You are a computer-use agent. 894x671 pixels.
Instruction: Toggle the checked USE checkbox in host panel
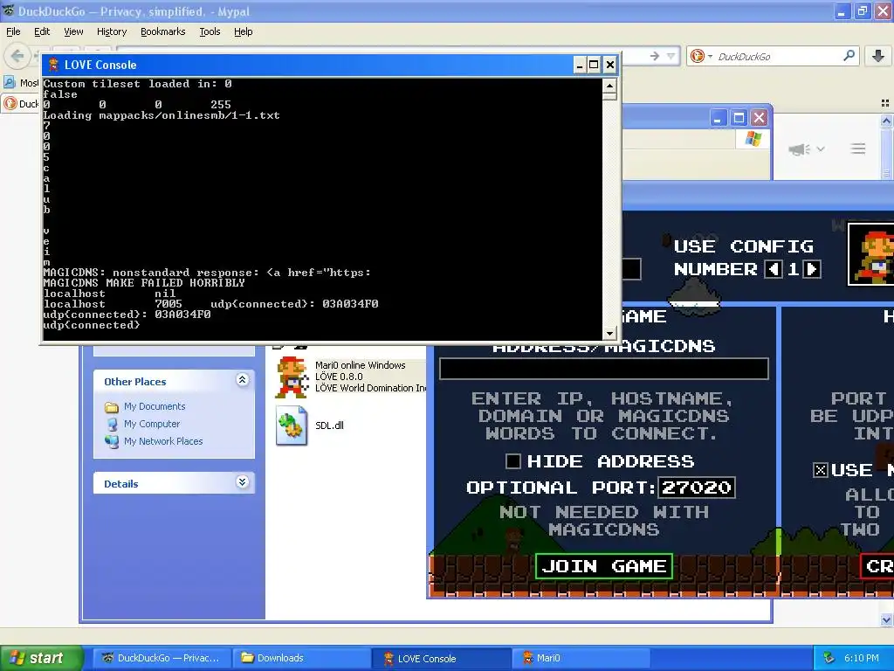[820, 470]
